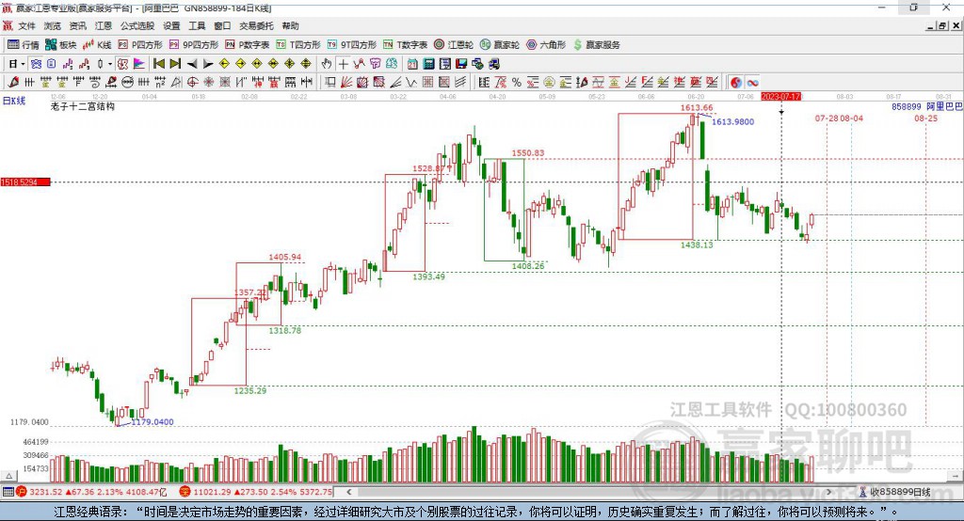The height and width of the screenshot is (521, 964).
Task: Click the 收858899日线 status entry
Action: [895, 492]
